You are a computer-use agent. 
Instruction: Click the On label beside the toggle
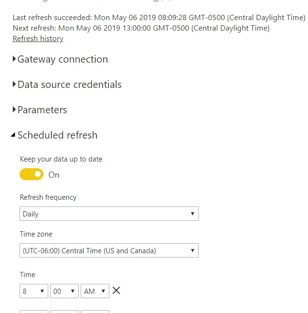(x=54, y=175)
